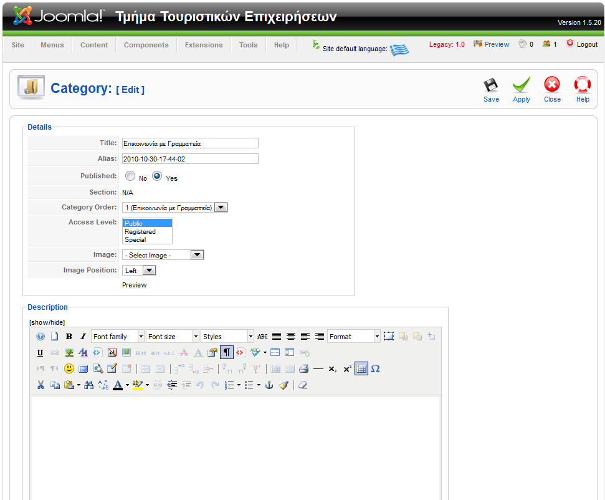Open the Menus menu
The width and height of the screenshot is (605, 500).
(52, 45)
